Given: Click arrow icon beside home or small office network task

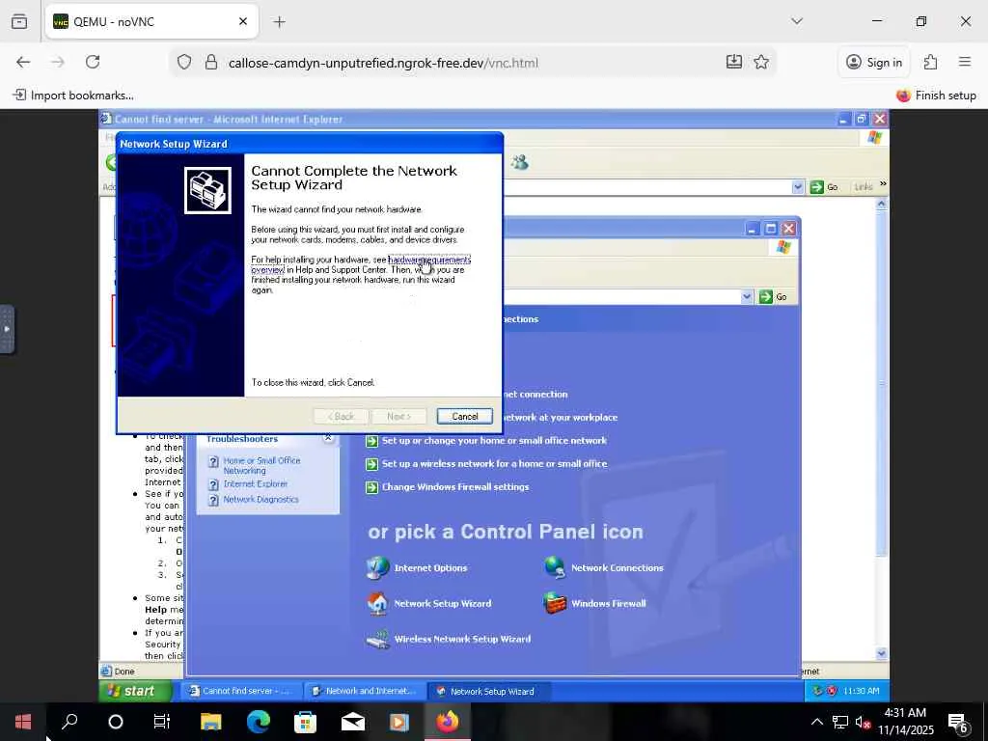Looking at the screenshot, I should pos(371,441).
